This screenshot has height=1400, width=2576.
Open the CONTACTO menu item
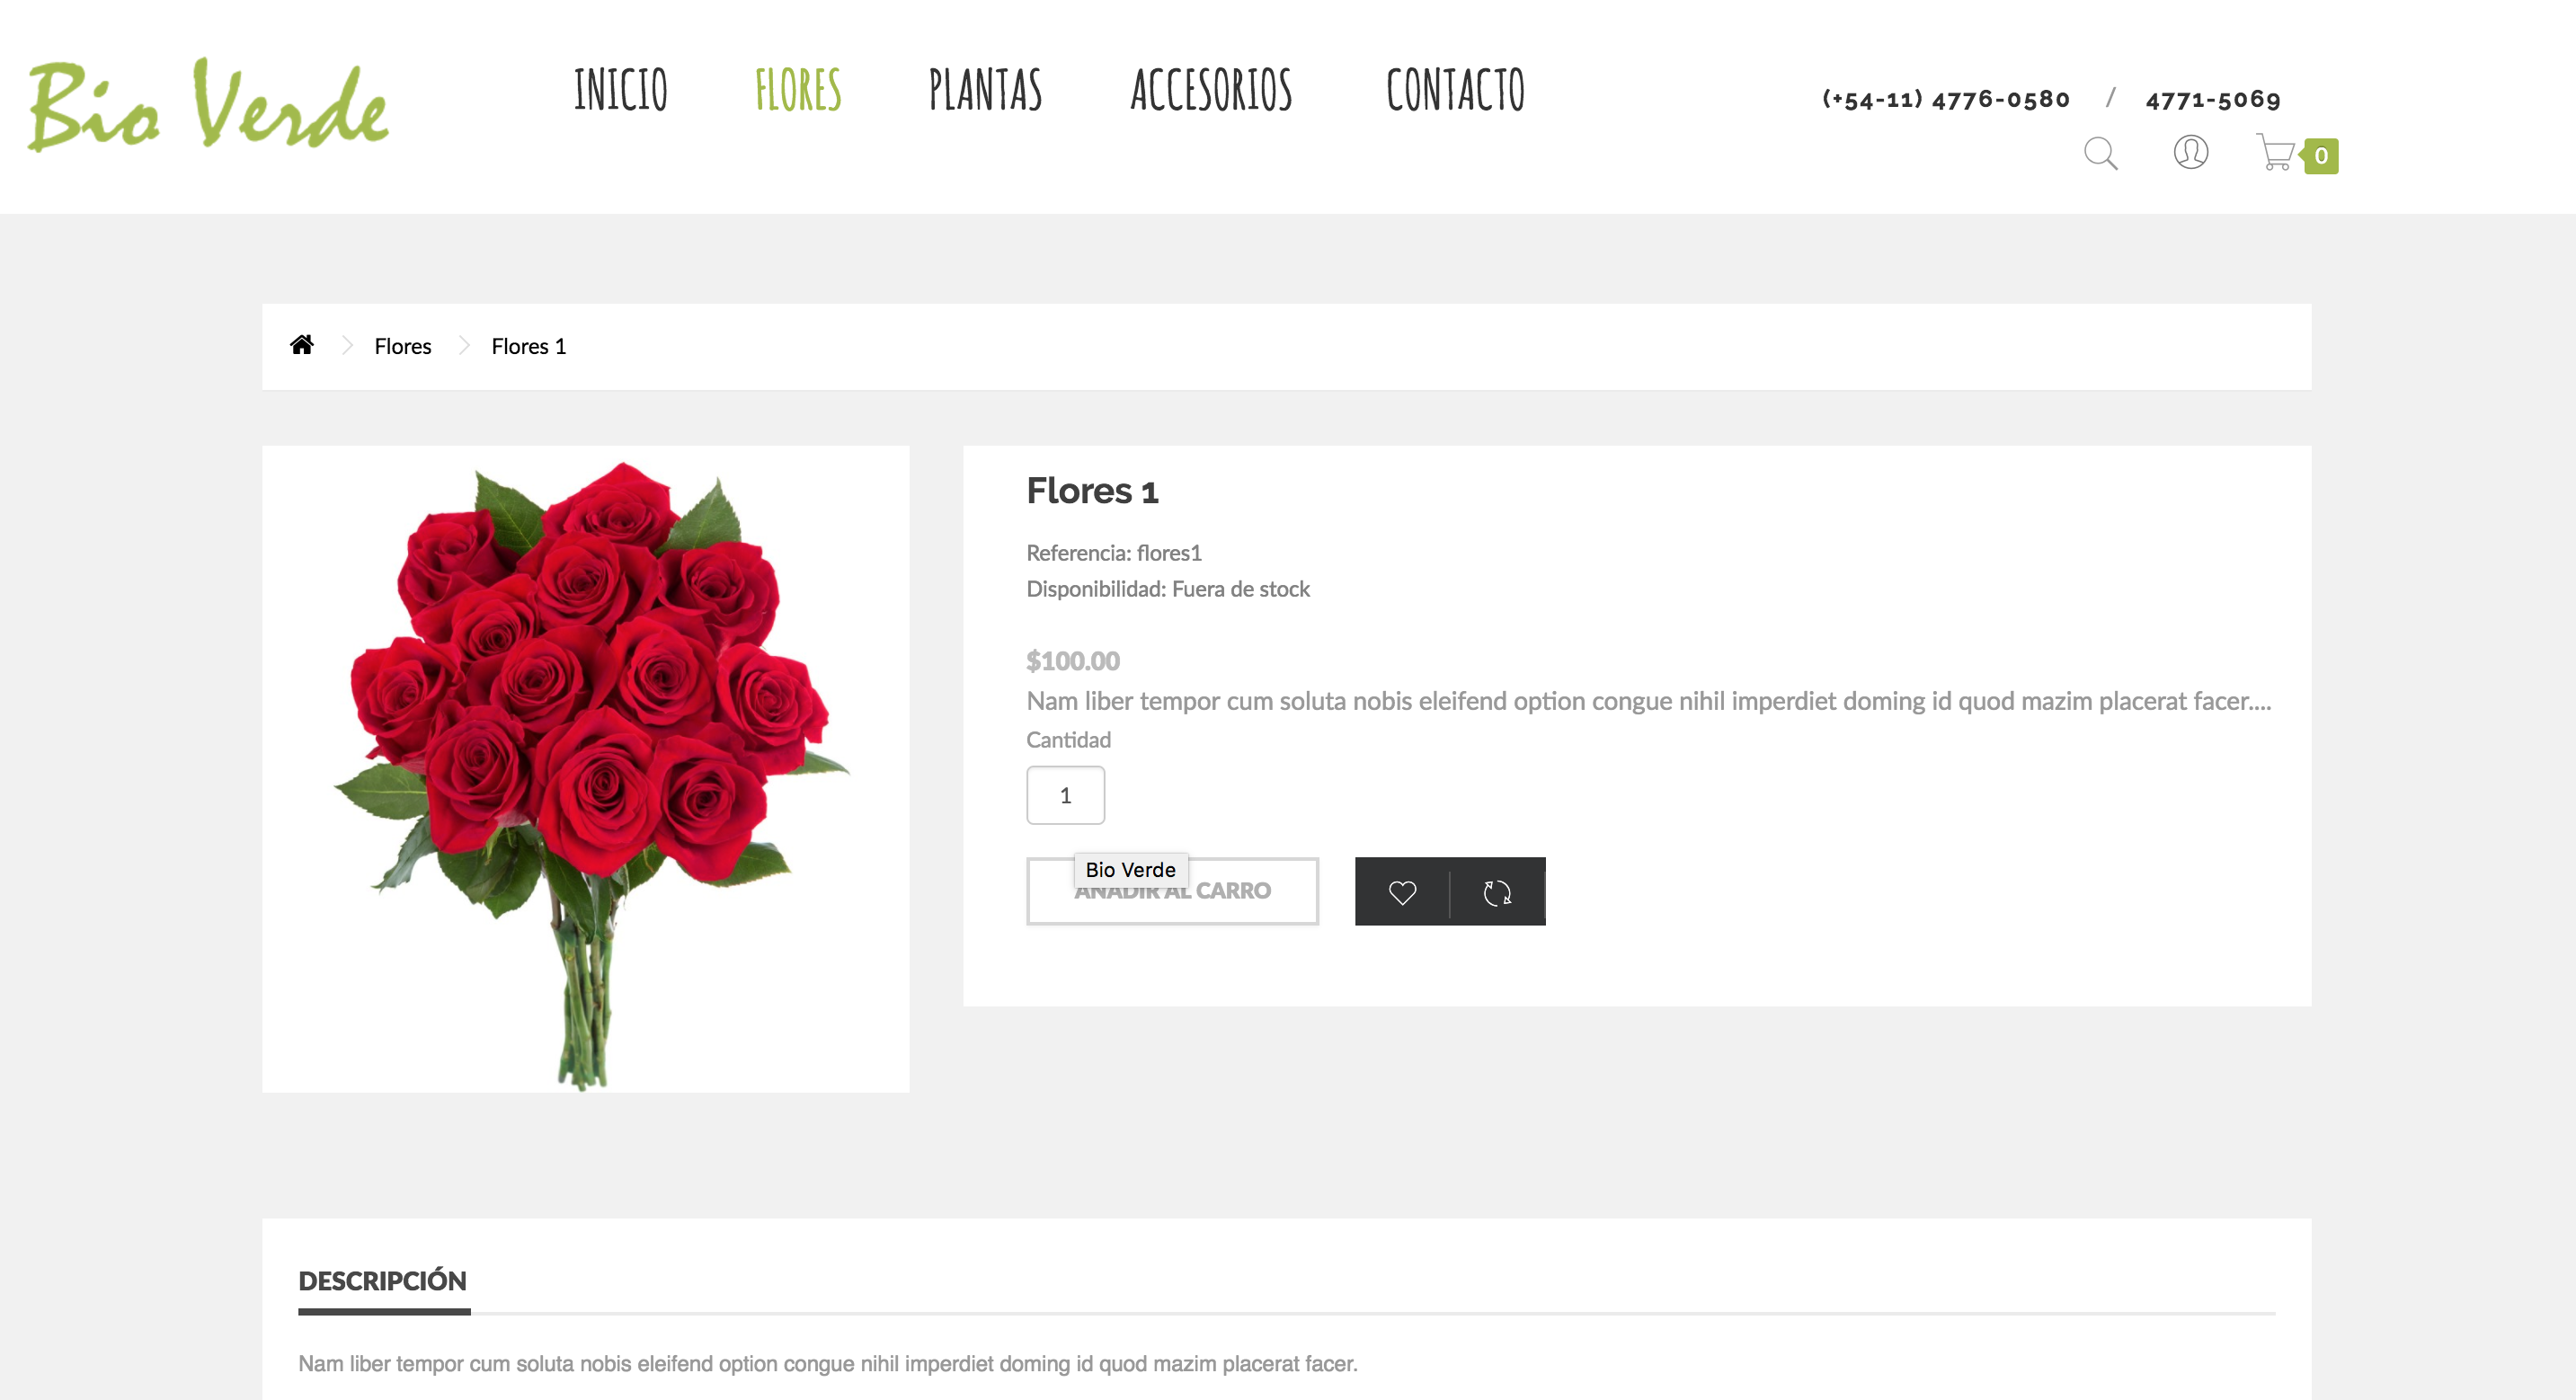pyautogui.click(x=1455, y=90)
